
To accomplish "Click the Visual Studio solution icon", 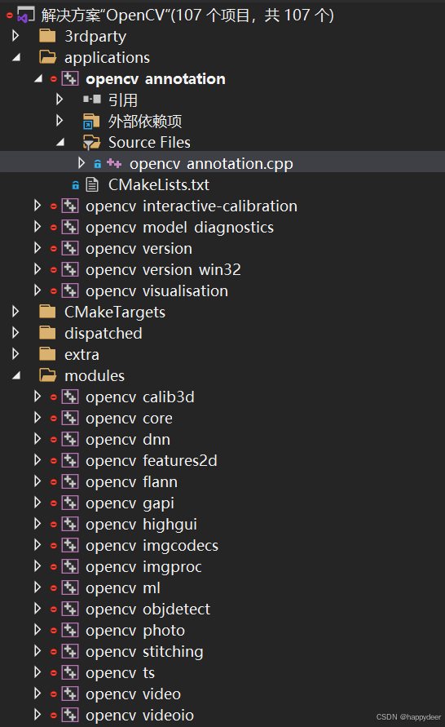I will tap(25, 16).
